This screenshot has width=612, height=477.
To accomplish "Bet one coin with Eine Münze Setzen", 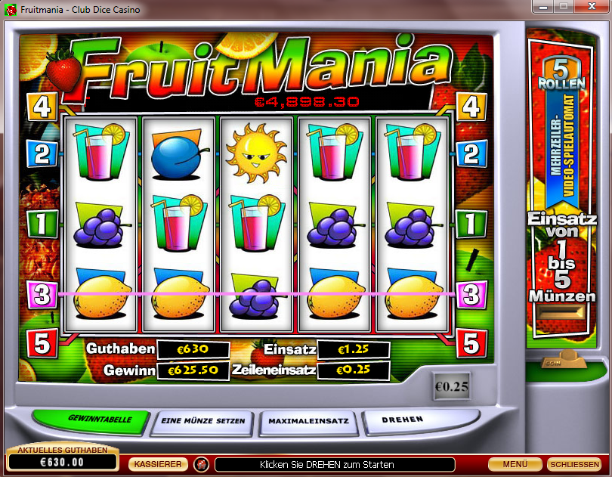I will 203,422.
